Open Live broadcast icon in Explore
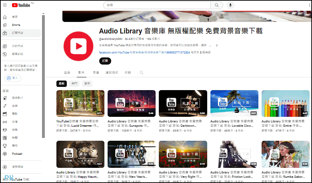 5,122
